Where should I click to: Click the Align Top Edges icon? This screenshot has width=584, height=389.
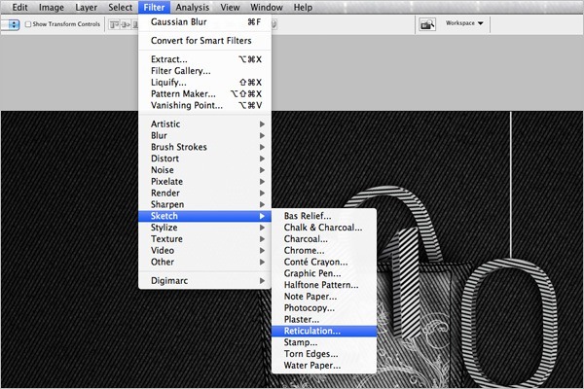[114, 24]
